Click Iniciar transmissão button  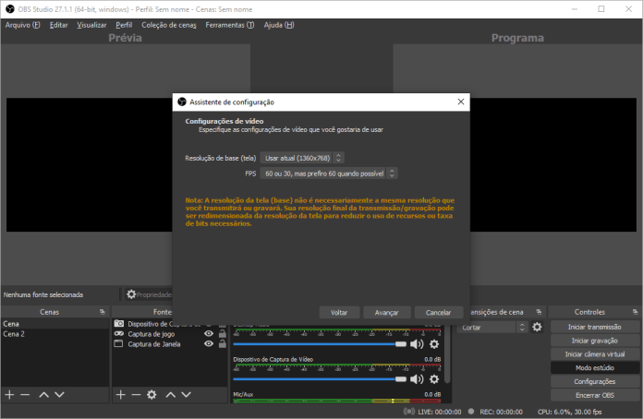[595, 327]
